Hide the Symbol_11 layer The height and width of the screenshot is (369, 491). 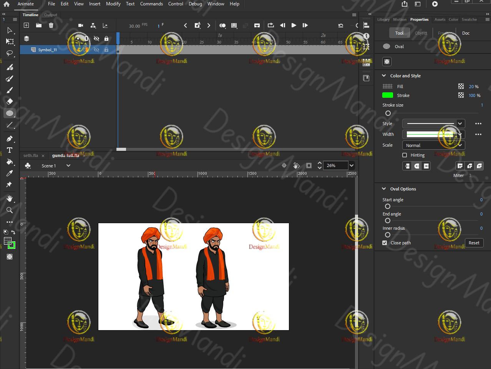pyautogui.click(x=96, y=50)
